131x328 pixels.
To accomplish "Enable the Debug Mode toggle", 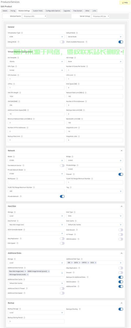I will click(x=62, y=42).
